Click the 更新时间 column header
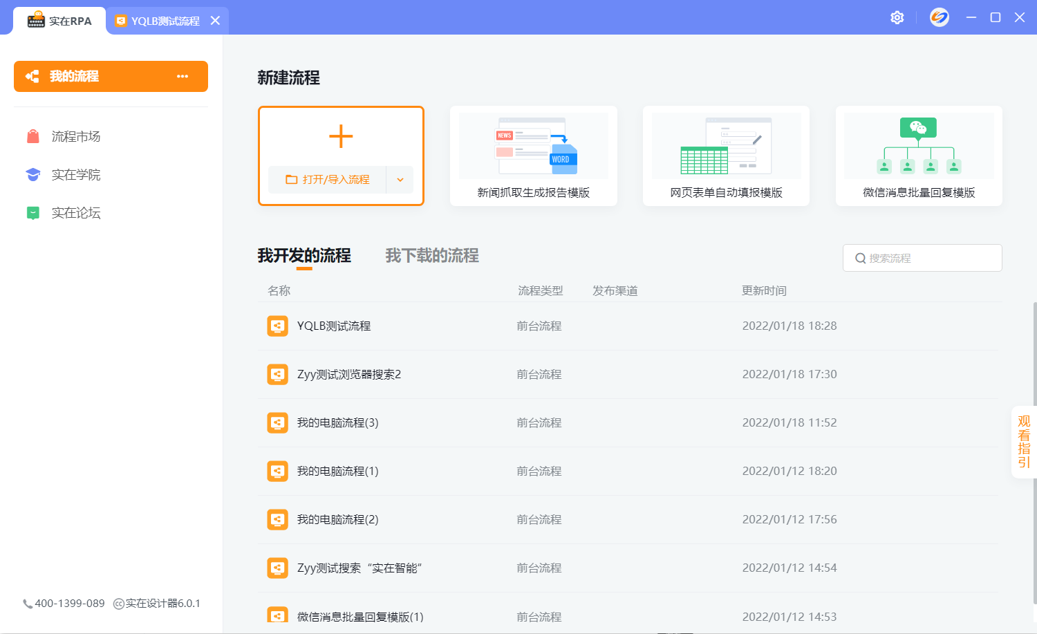Viewport: 1037px width, 634px height. [765, 291]
